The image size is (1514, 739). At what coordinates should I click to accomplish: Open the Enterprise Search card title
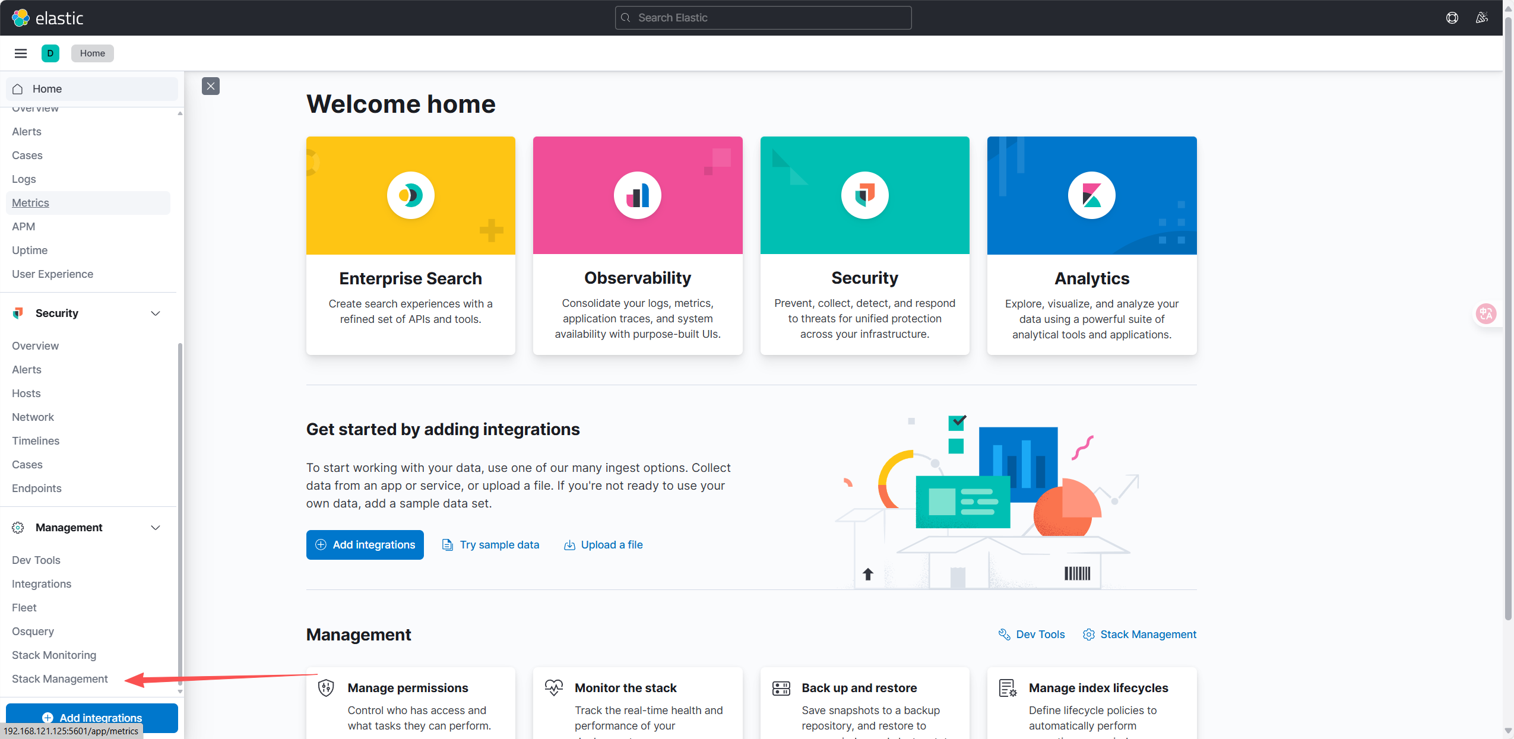tap(411, 278)
